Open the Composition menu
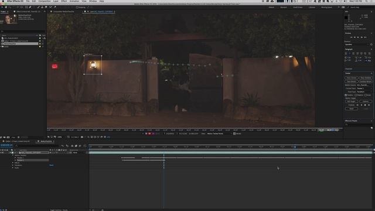This screenshot has height=211, width=375. 45,1
